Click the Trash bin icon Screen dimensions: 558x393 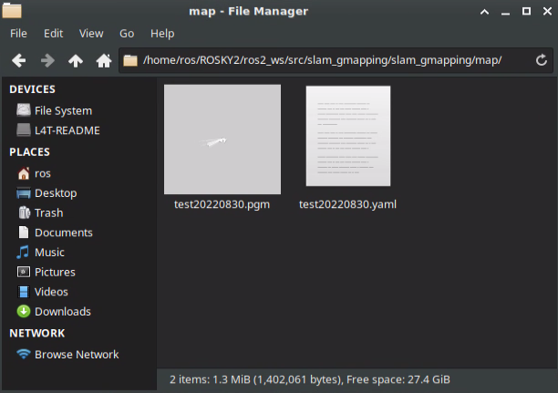(25, 212)
